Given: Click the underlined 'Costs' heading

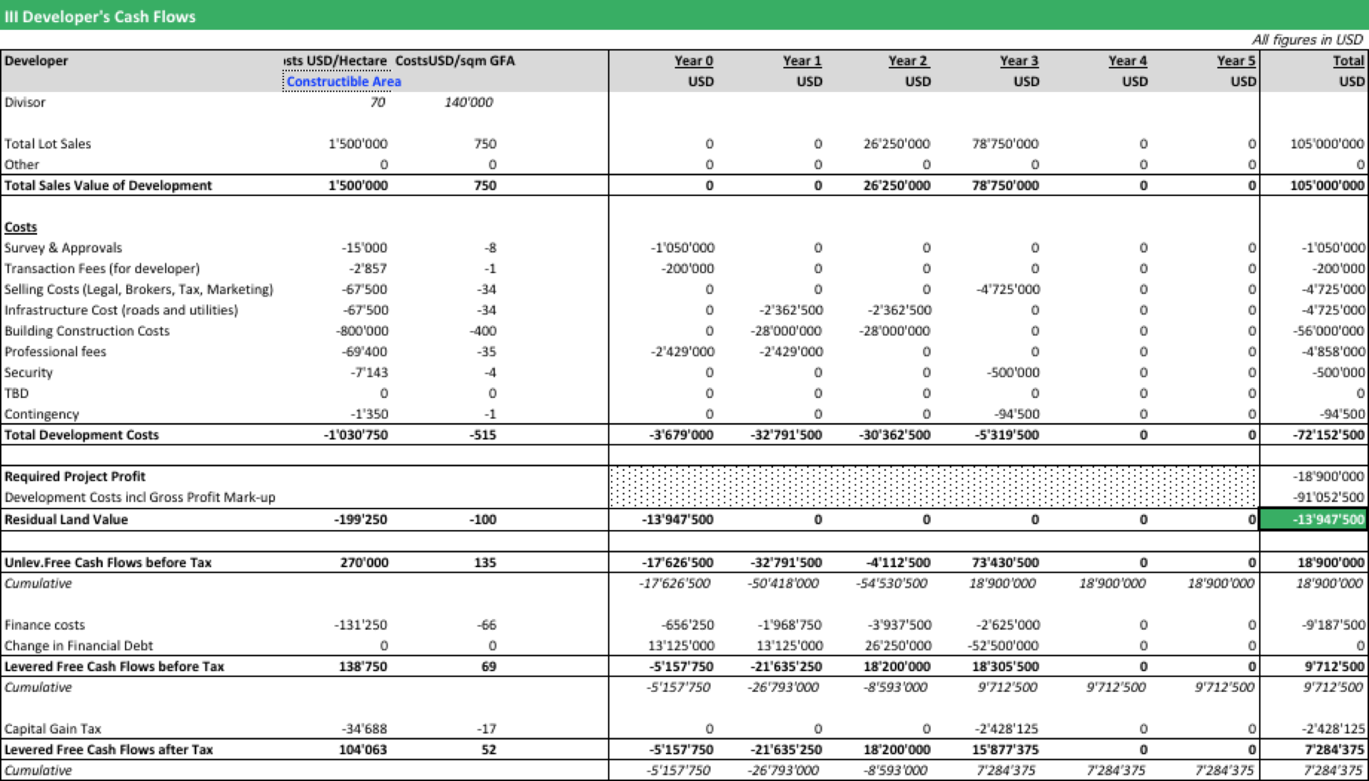Looking at the screenshot, I should coord(20,227).
